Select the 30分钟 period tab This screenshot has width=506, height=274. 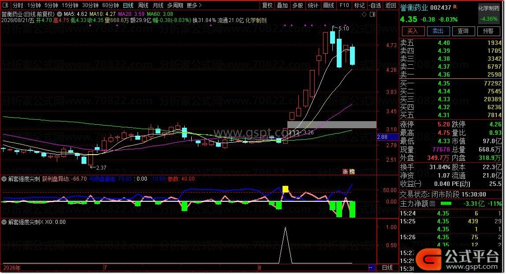tap(90, 5)
